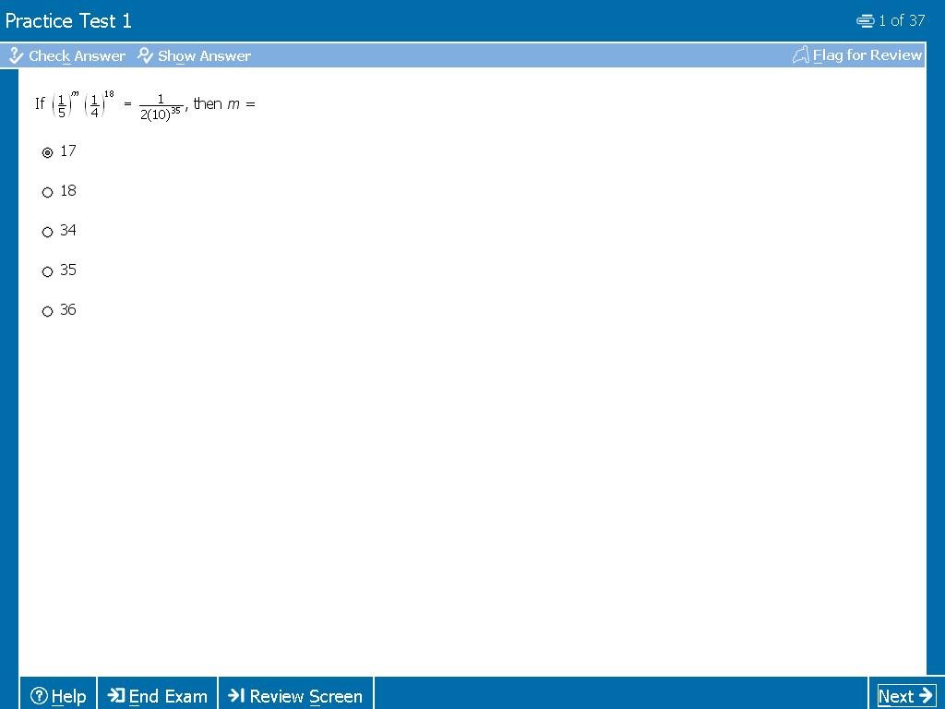945x709 pixels.
Task: Click the equation in the question
Action: pos(117,105)
